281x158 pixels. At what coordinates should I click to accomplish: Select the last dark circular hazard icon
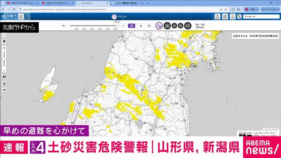pyautogui.click(x=187, y=26)
